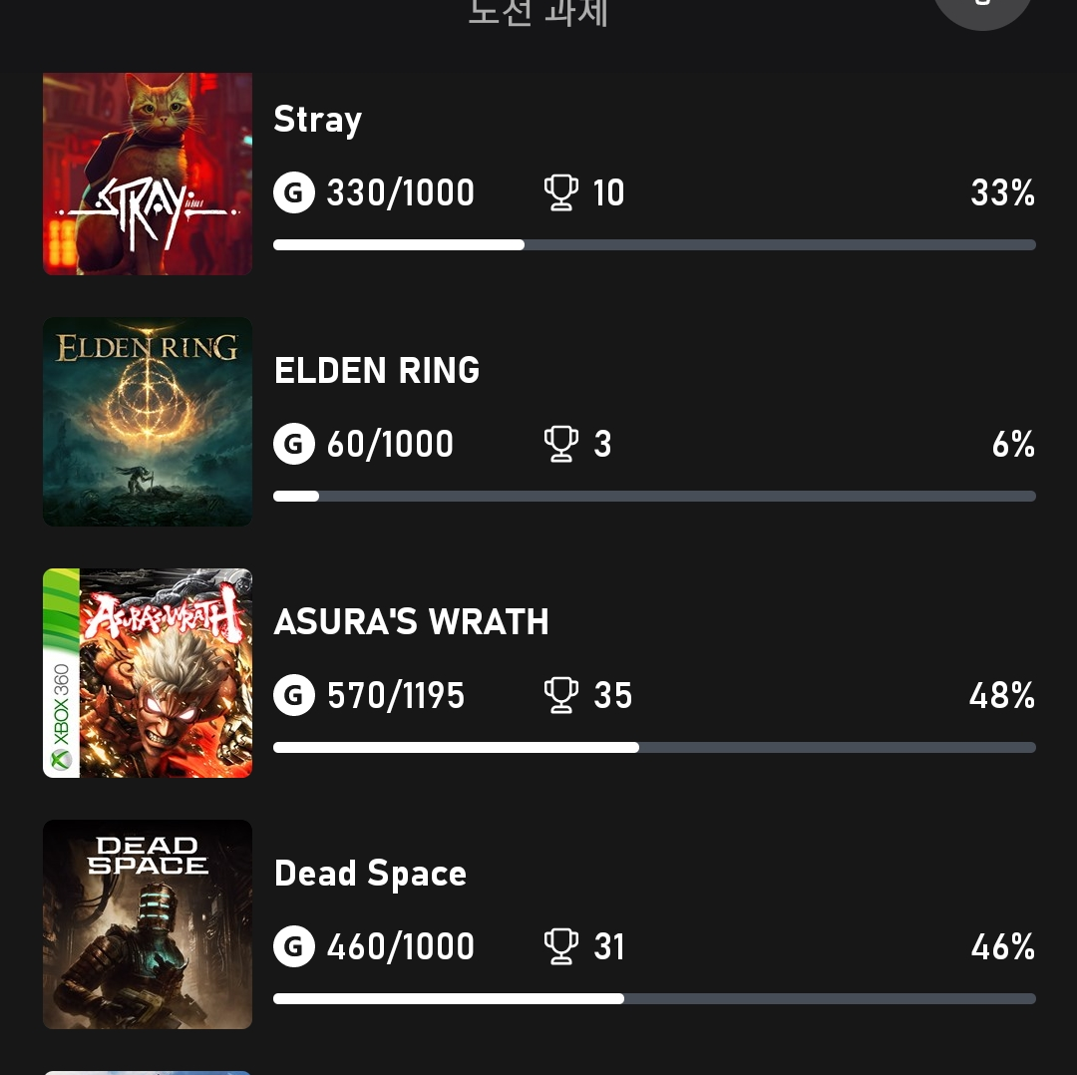Tap the Gamerscore G icon for Stray
The width and height of the screenshot is (1077, 1075).
pyautogui.click(x=294, y=192)
